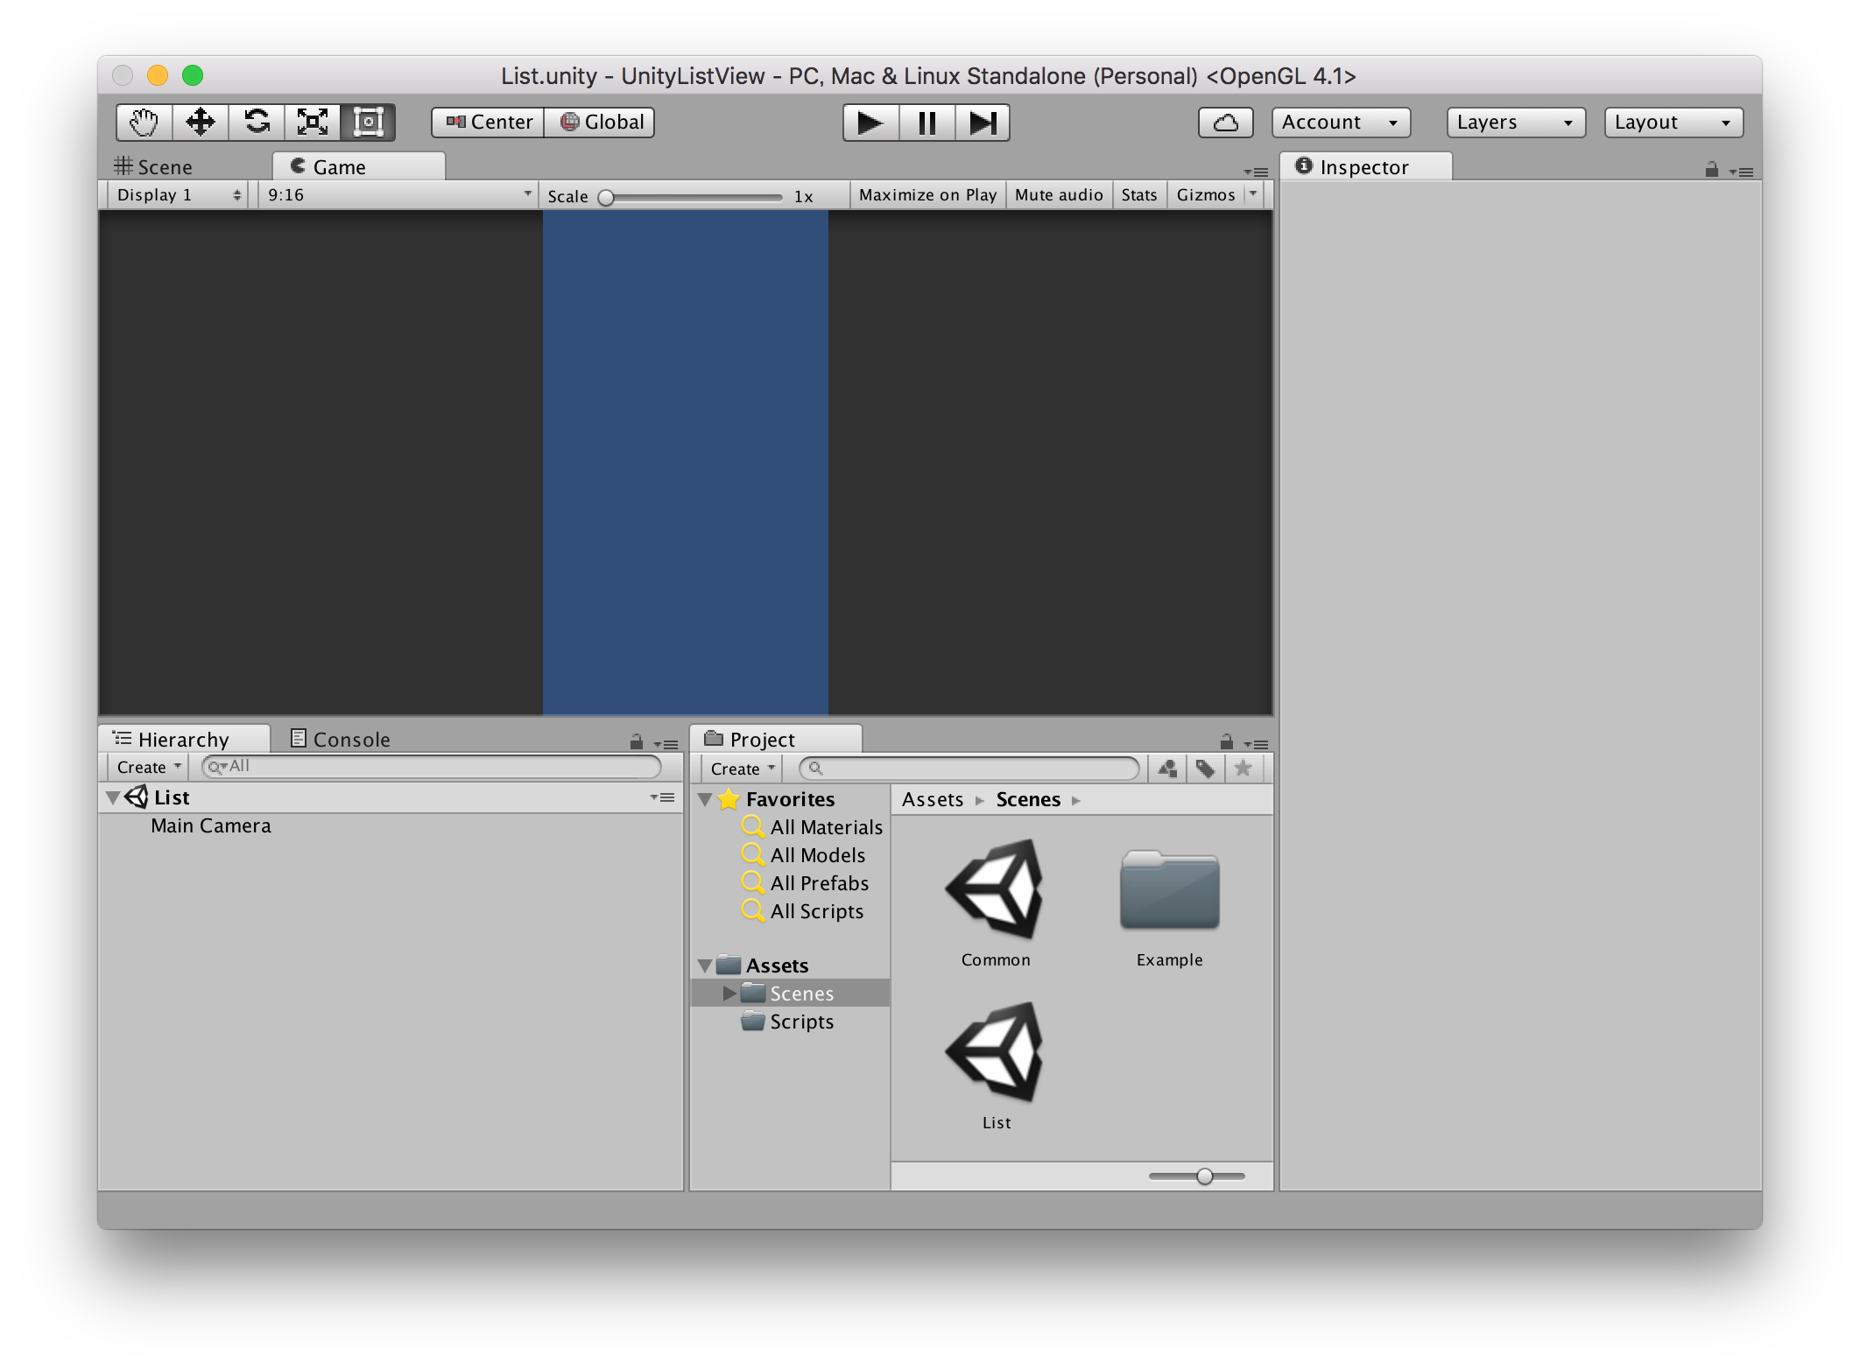Open the Cloud services panel
Screen dimensions: 1860x1369
click(1225, 123)
